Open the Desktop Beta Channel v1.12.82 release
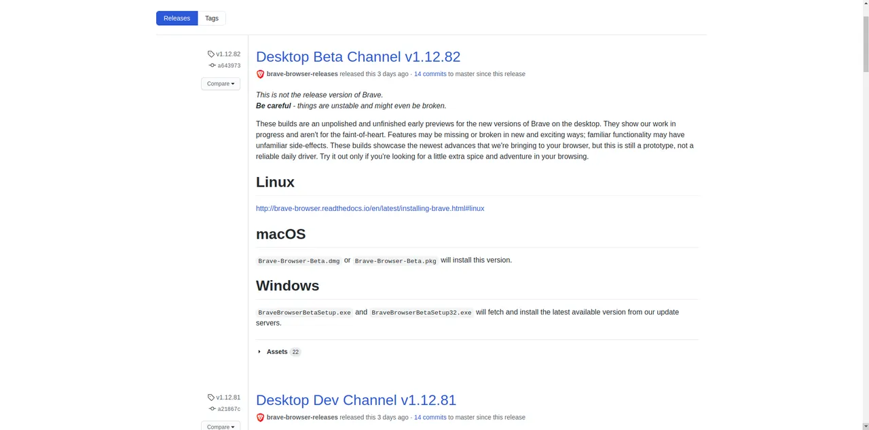 pos(358,57)
